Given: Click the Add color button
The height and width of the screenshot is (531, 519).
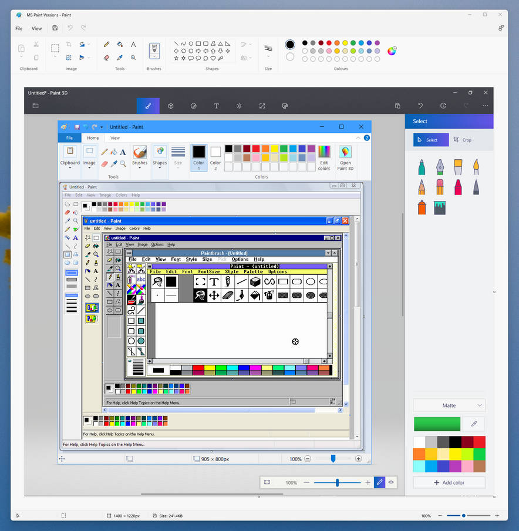Looking at the screenshot, I should point(449,483).
